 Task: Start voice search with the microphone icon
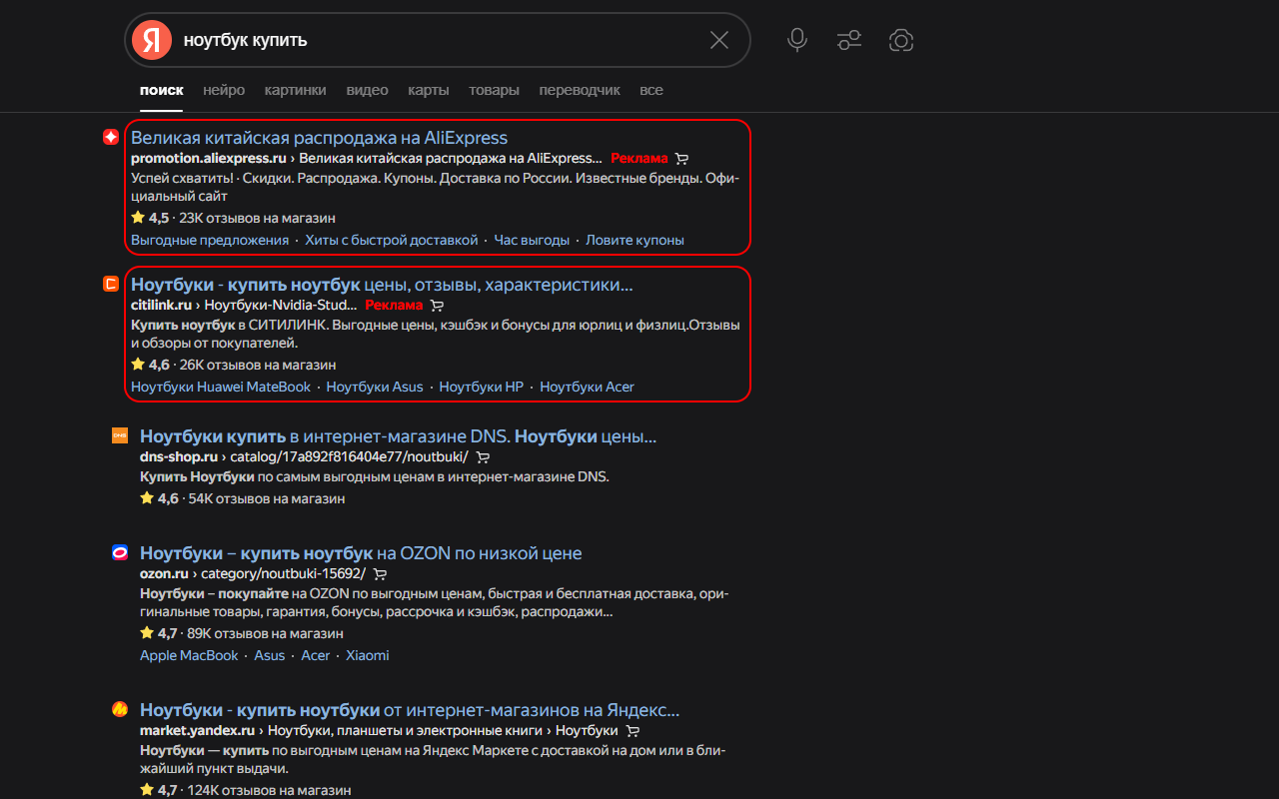(x=796, y=40)
